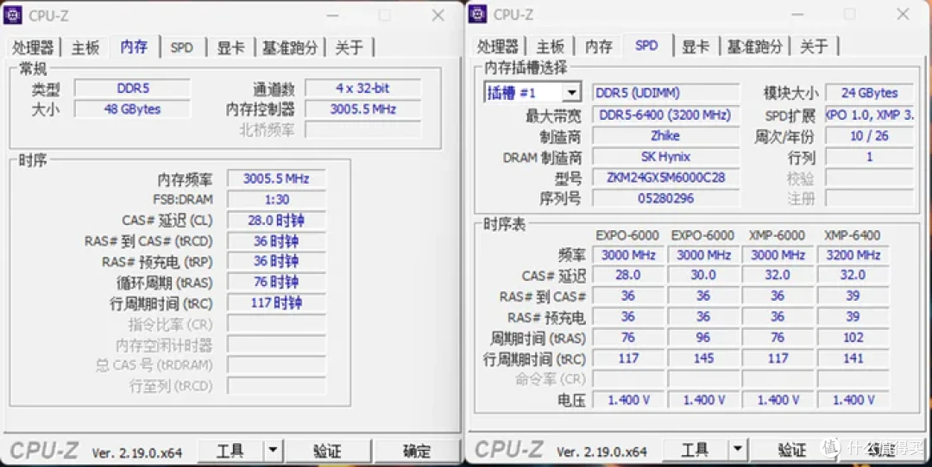The image size is (932, 467).
Task: Open 基准跑分 tab in left CPU-Z window
Action: click(x=291, y=47)
